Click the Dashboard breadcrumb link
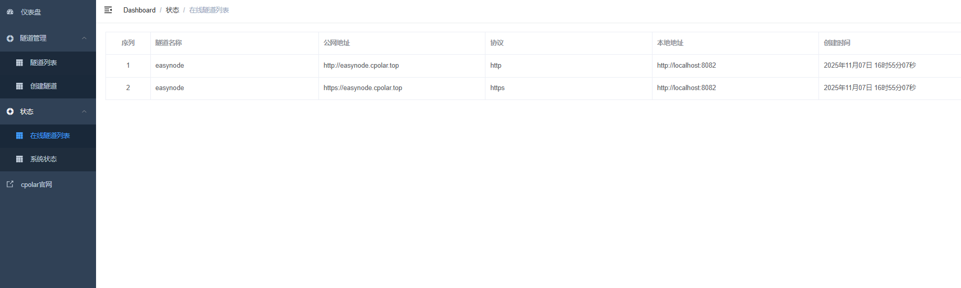The image size is (961, 288). point(139,10)
